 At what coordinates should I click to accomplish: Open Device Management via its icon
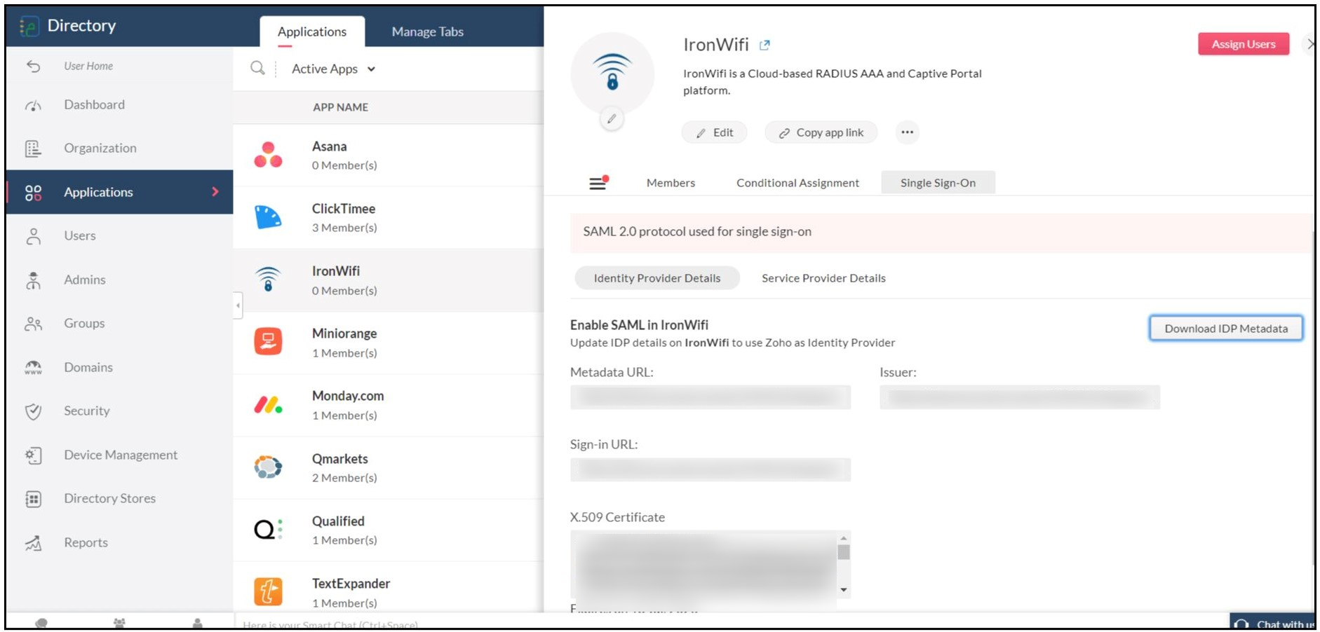click(33, 455)
